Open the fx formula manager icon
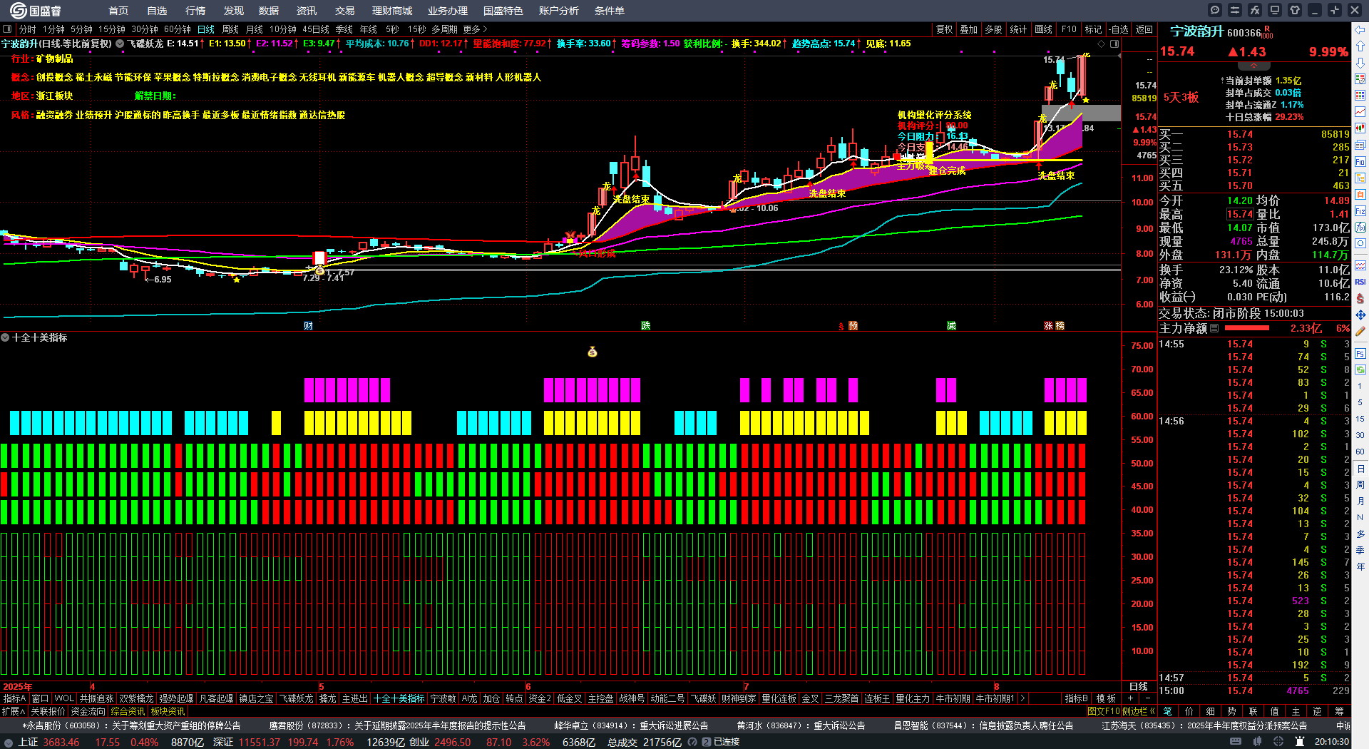1369x749 pixels. [x=1255, y=10]
